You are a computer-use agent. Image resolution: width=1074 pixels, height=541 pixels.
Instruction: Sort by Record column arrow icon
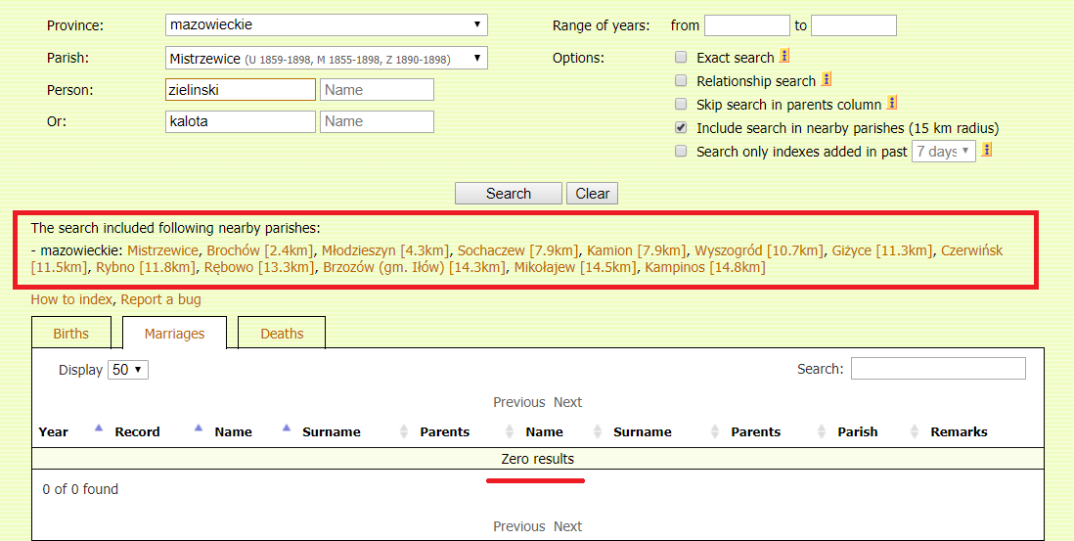coord(199,428)
